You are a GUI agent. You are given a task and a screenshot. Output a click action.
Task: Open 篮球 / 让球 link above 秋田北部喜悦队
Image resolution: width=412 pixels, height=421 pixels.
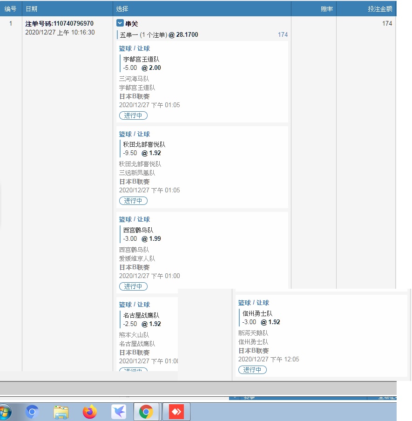tap(135, 134)
